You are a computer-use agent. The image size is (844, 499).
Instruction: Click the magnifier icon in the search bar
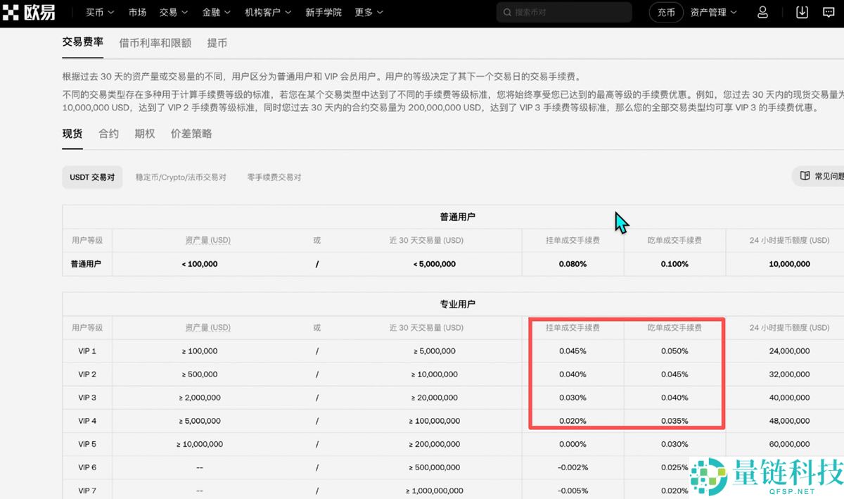pyautogui.click(x=506, y=12)
